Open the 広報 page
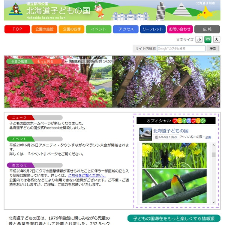This screenshot has width=225, height=225. point(207,29)
